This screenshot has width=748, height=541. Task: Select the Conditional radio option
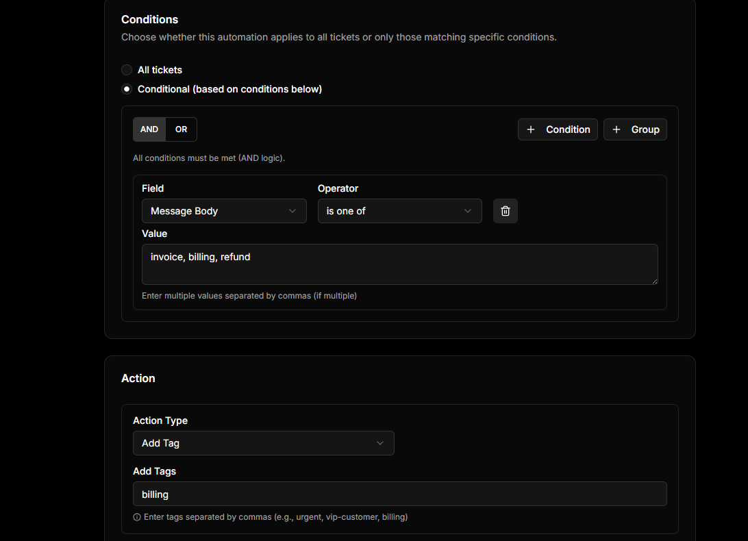pyautogui.click(x=127, y=89)
